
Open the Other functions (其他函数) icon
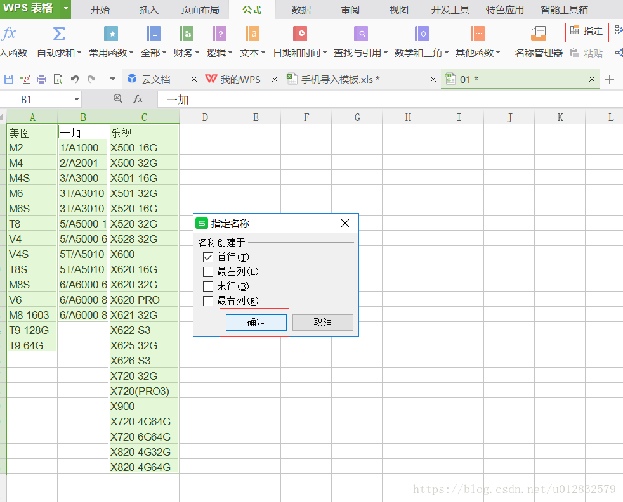click(x=477, y=34)
